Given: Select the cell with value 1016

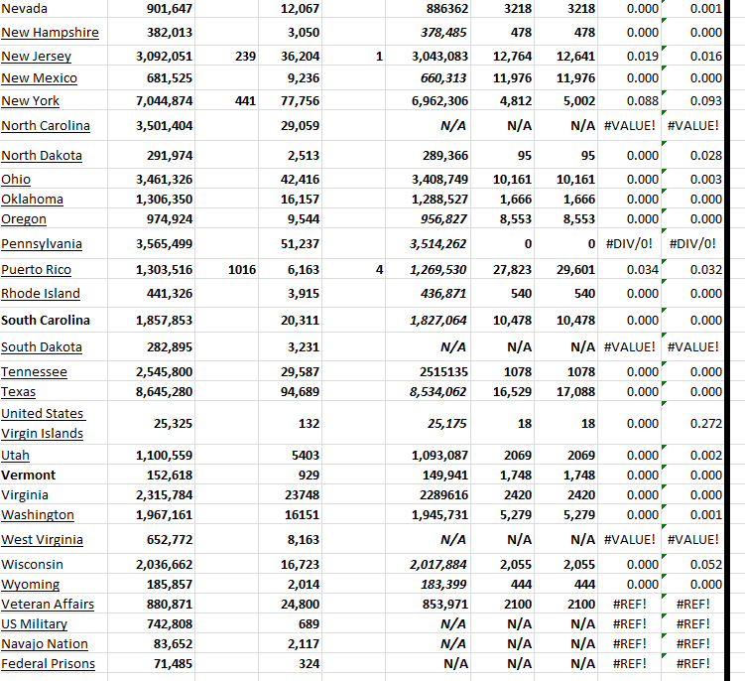Looking at the screenshot, I should coord(241,270).
